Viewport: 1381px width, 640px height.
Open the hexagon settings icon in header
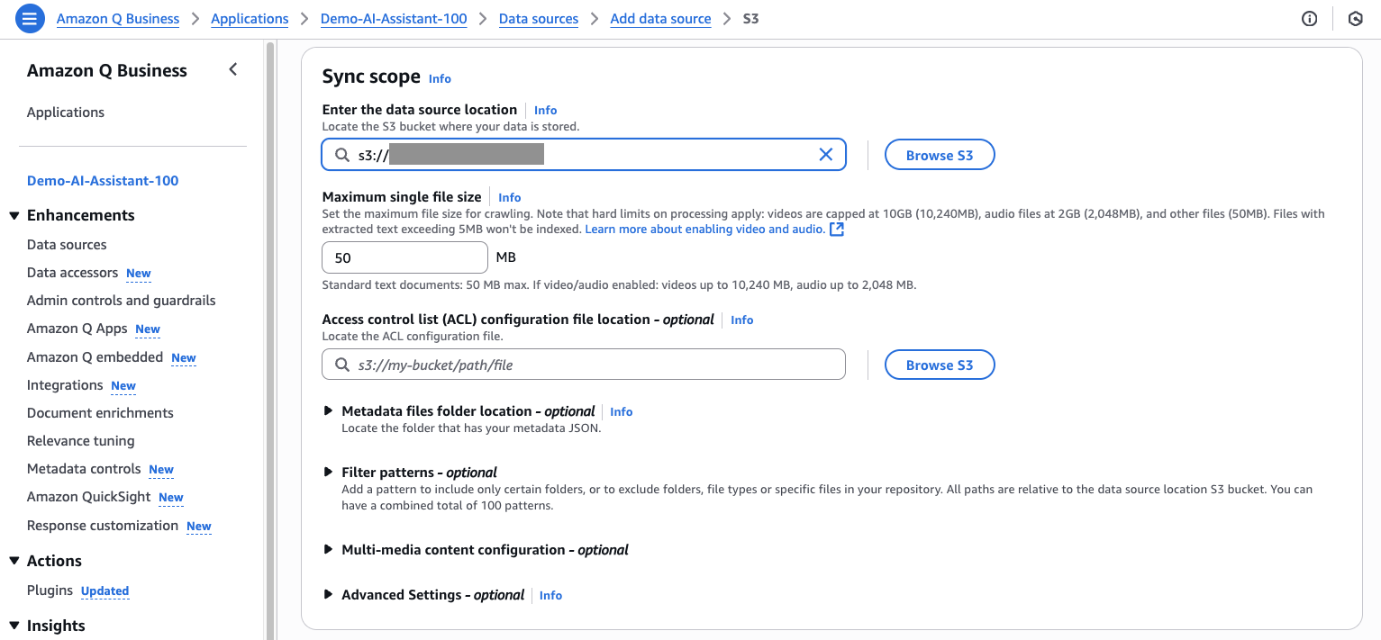click(1355, 19)
